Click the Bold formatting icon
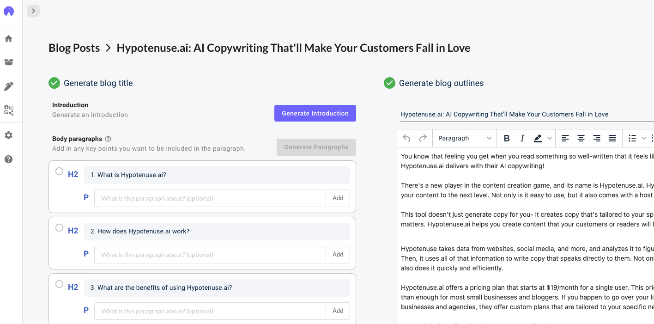654x324 pixels. pos(507,138)
